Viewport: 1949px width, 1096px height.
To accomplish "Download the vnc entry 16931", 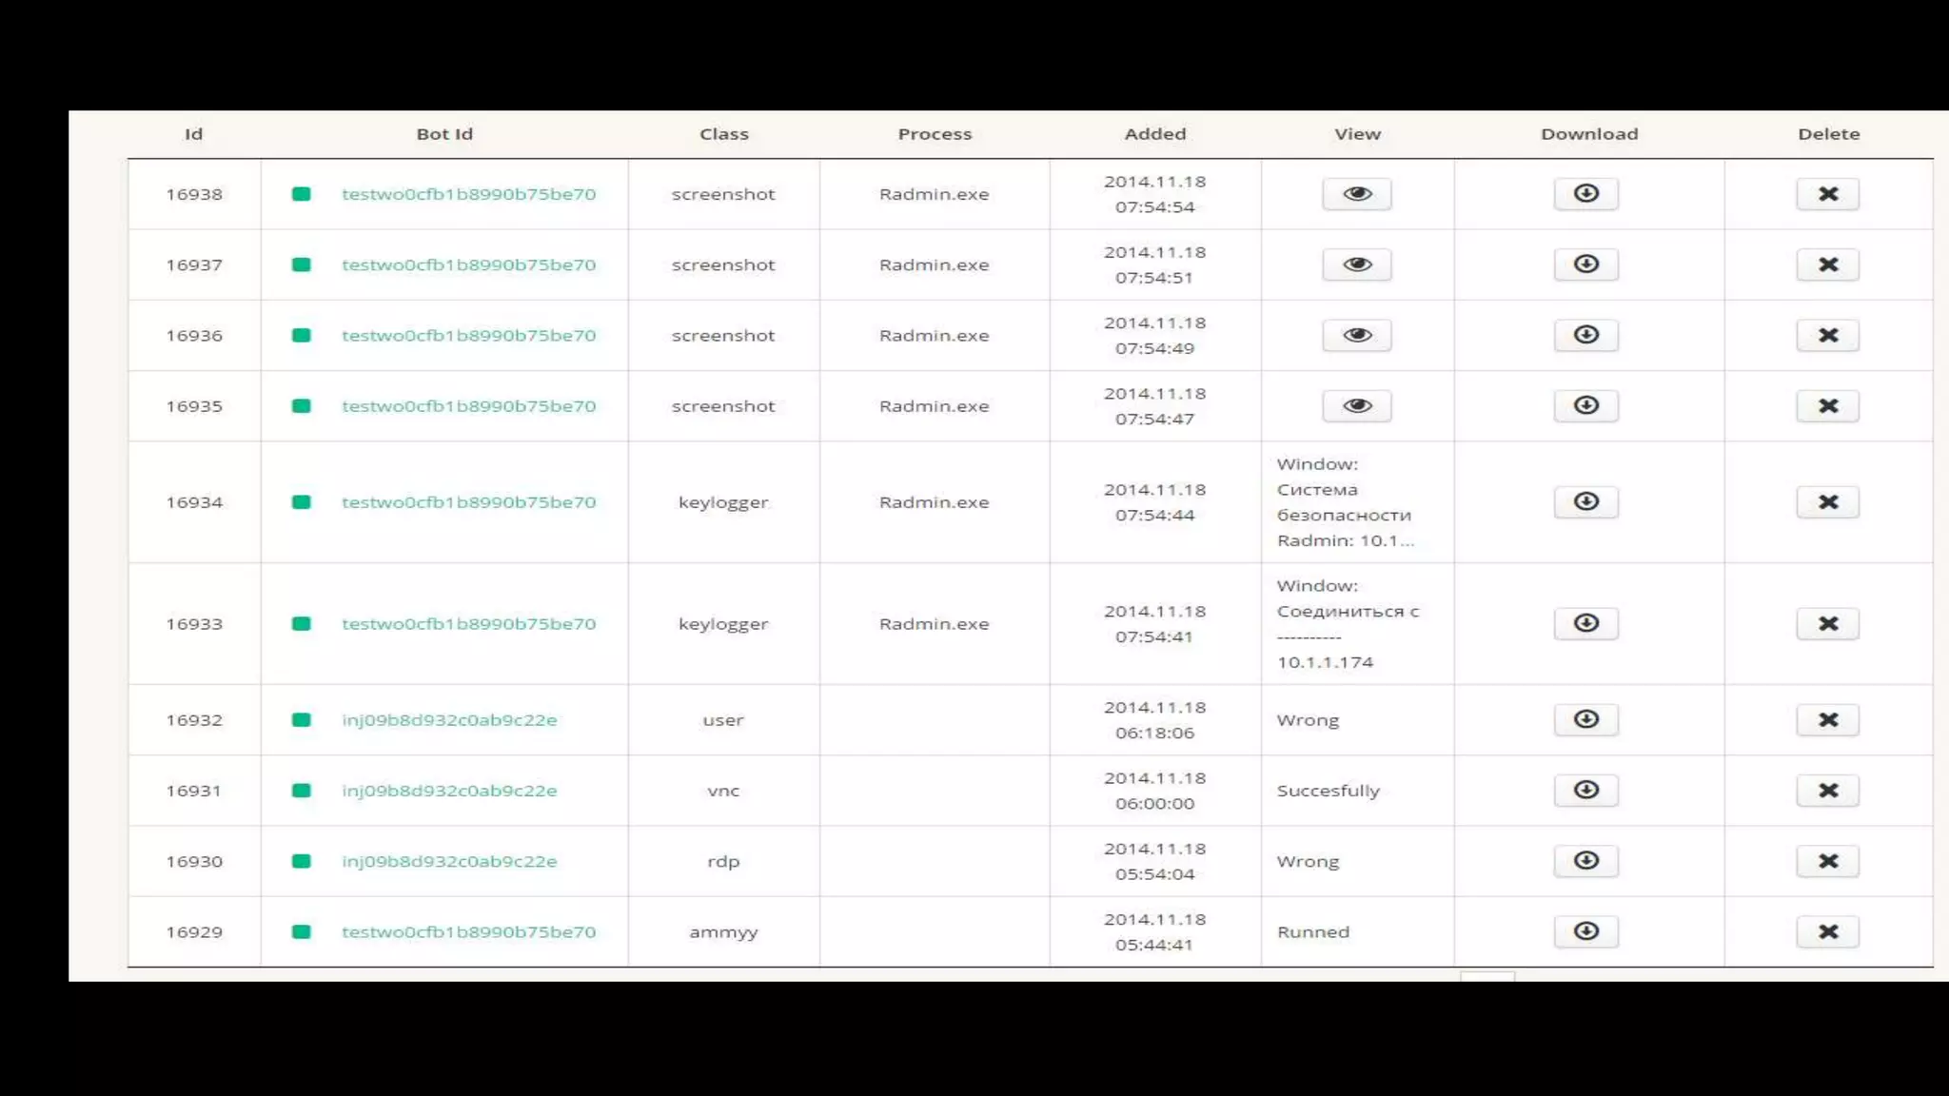I will (x=1585, y=790).
